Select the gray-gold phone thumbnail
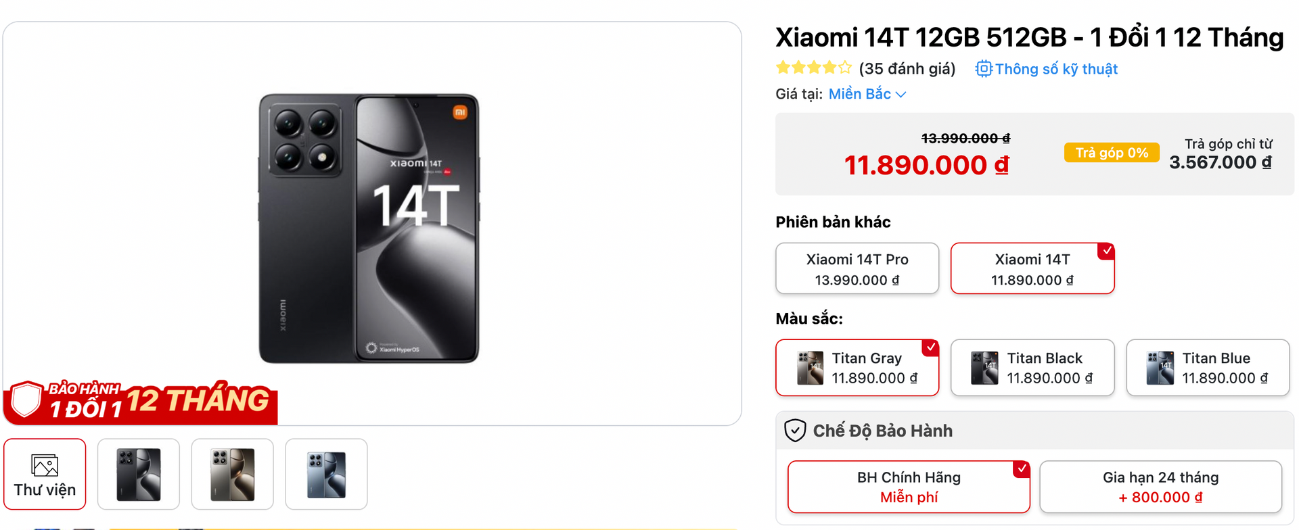 coord(233,474)
